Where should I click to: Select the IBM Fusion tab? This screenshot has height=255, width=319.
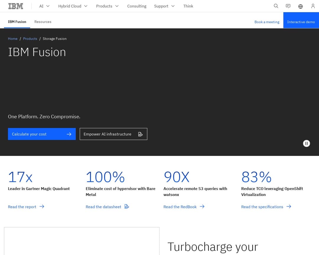tap(17, 22)
